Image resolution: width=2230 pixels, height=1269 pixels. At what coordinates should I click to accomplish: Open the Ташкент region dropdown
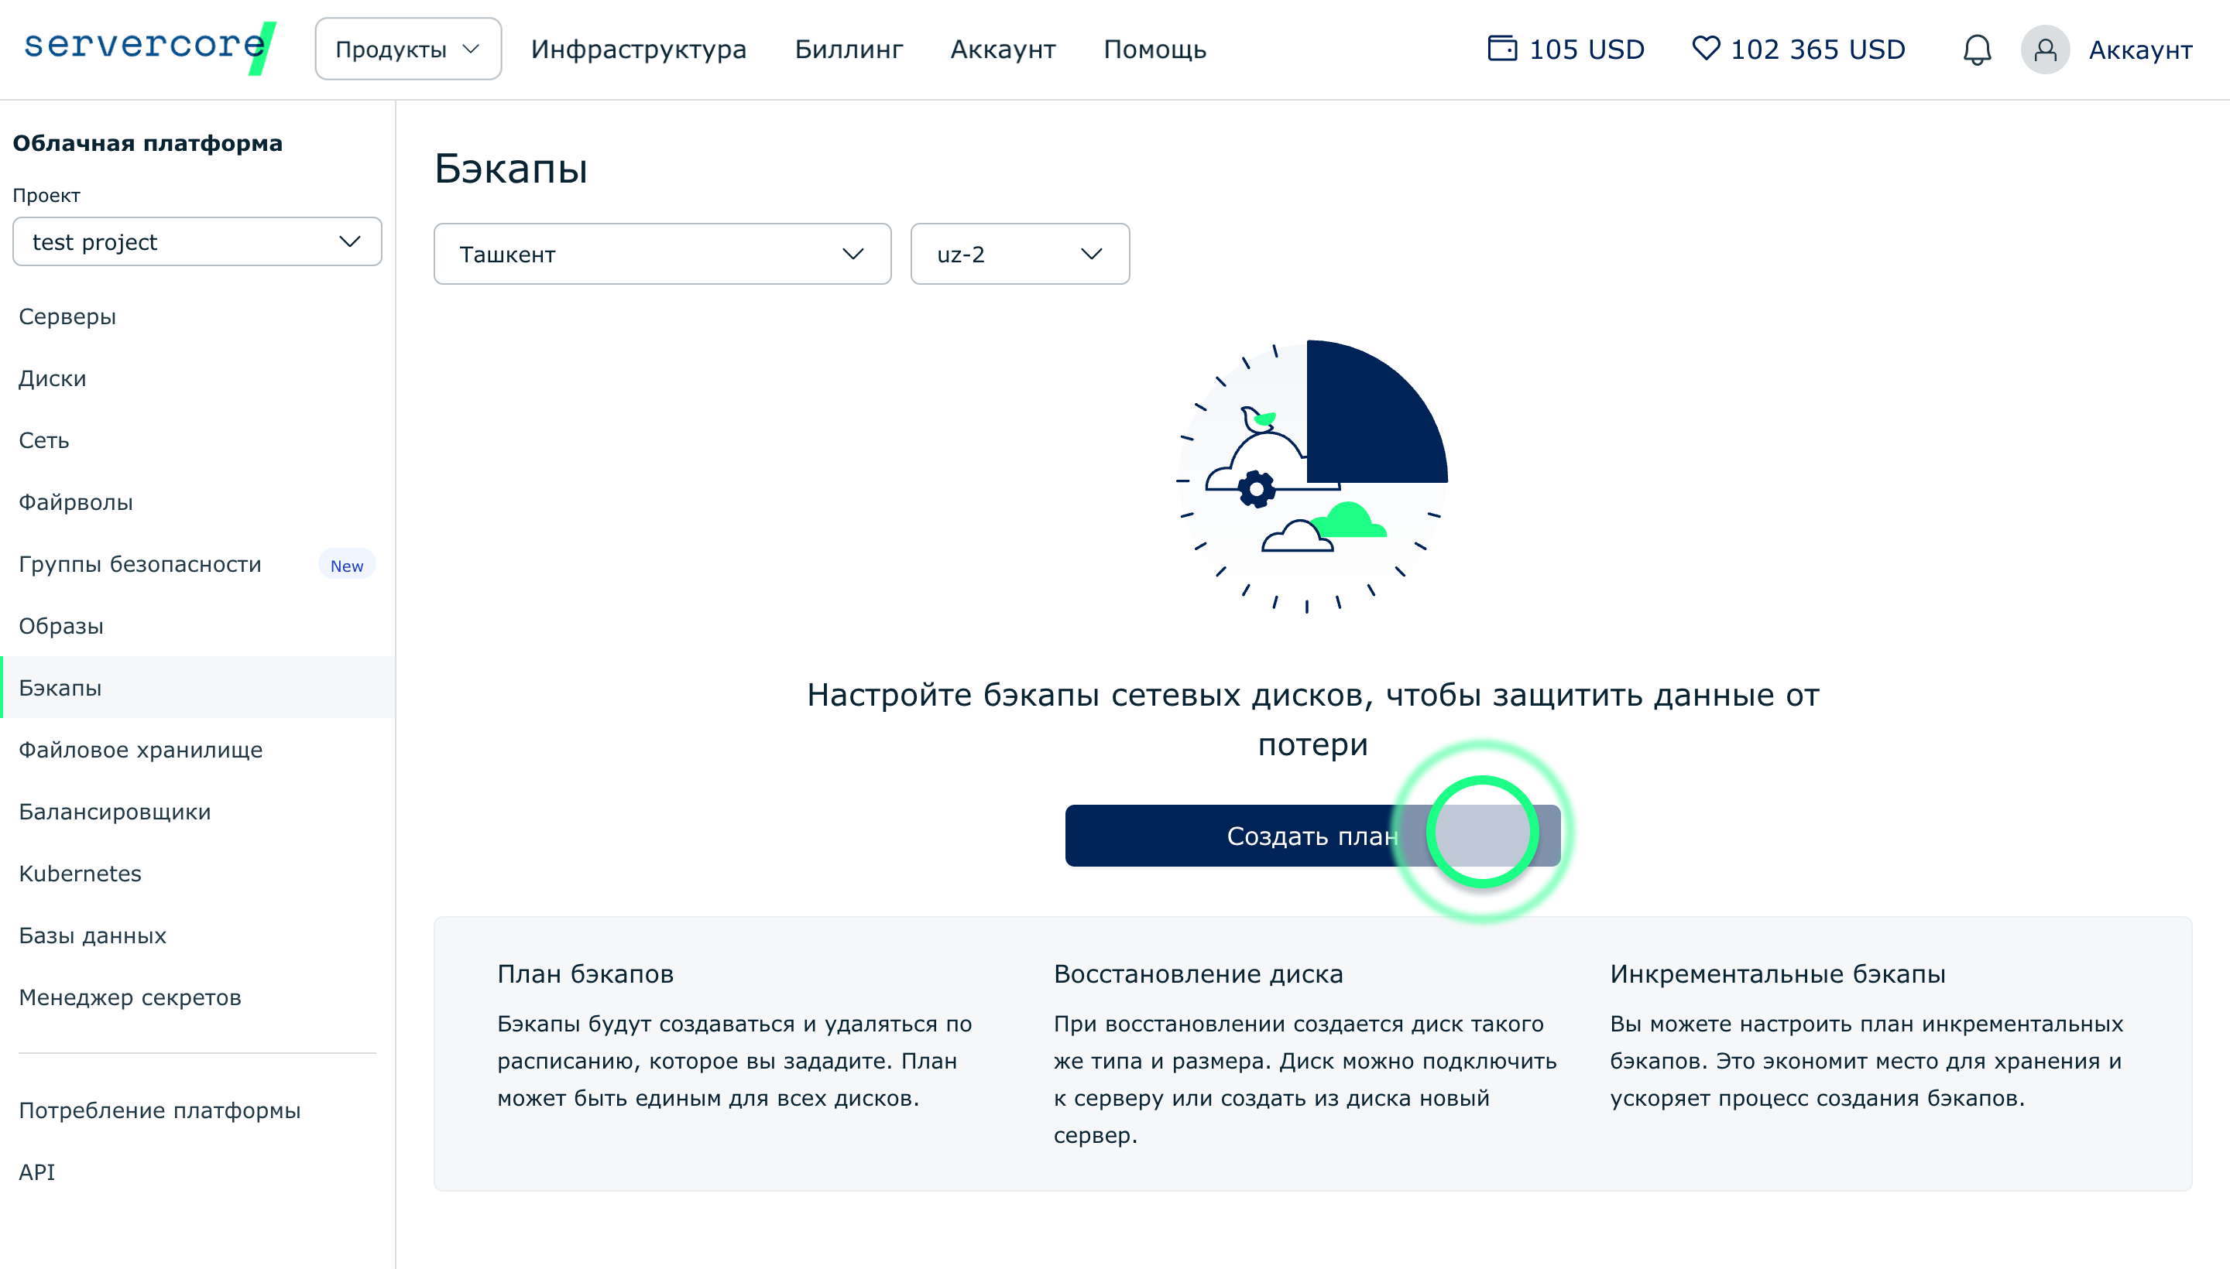click(x=662, y=254)
